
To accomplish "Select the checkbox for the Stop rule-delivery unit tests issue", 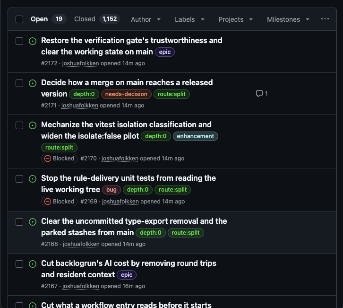I will (x=19, y=179).
